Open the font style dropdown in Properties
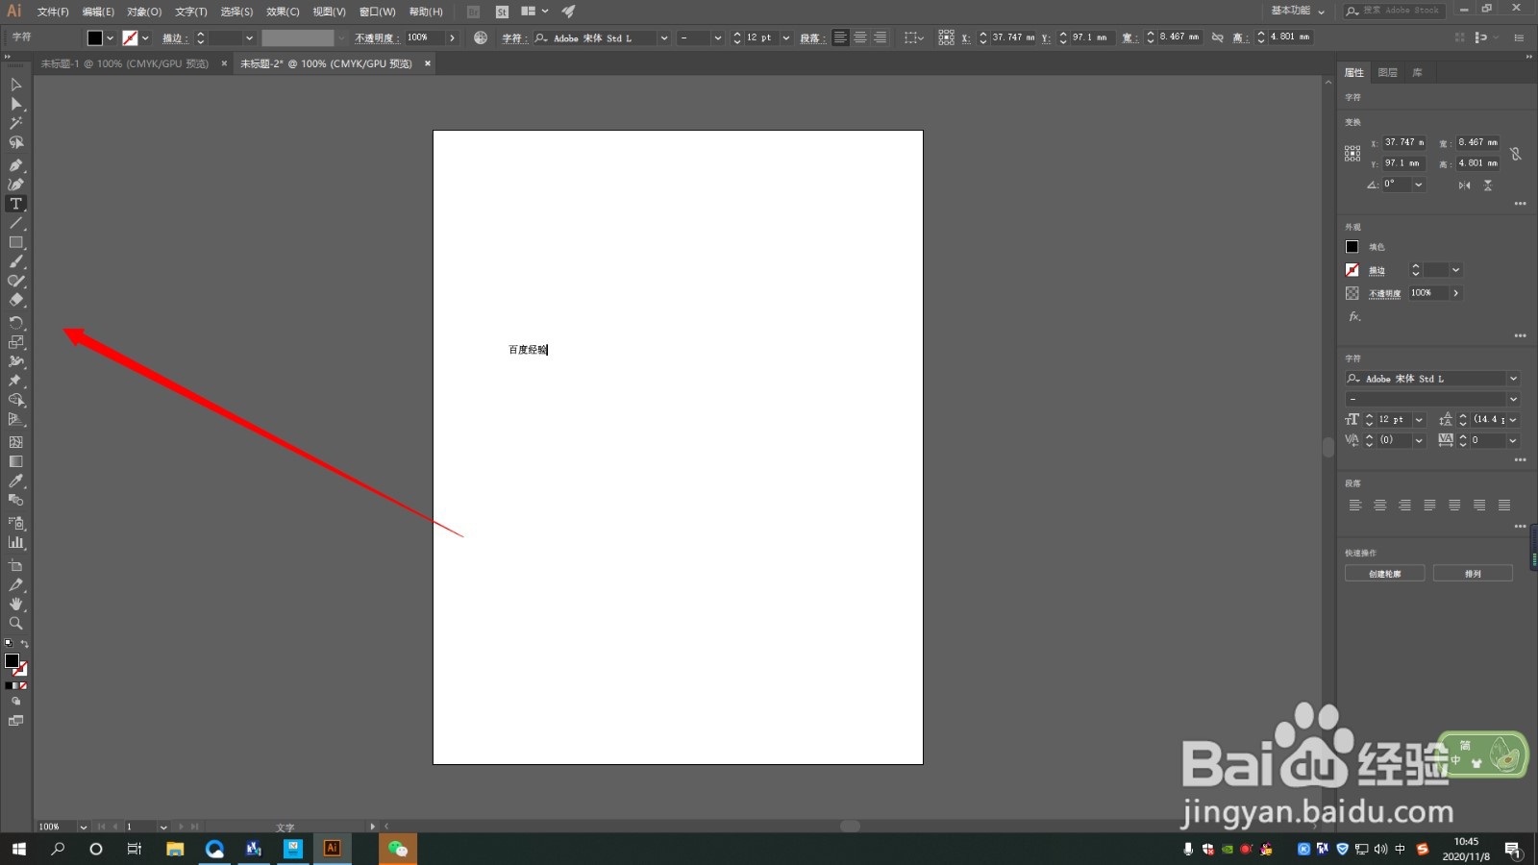 pyautogui.click(x=1513, y=399)
